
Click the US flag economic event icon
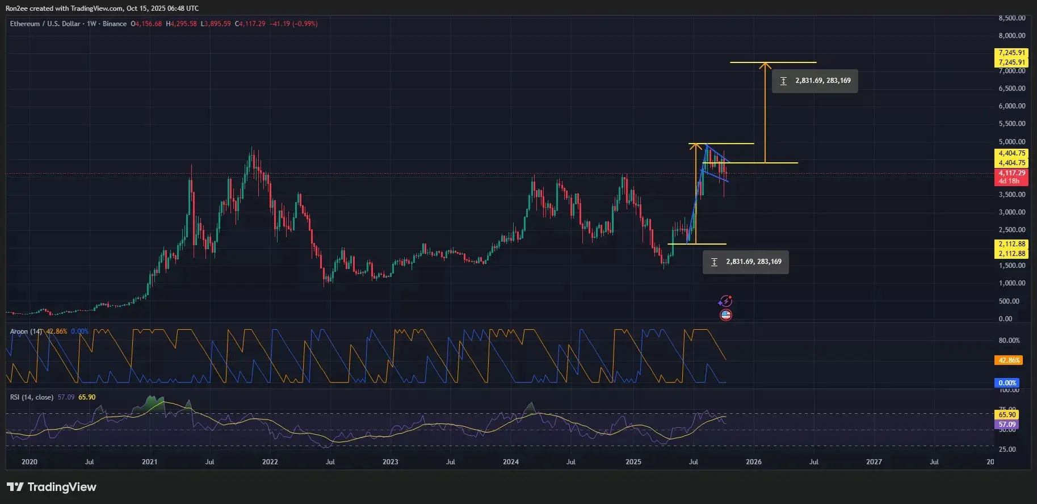point(725,315)
